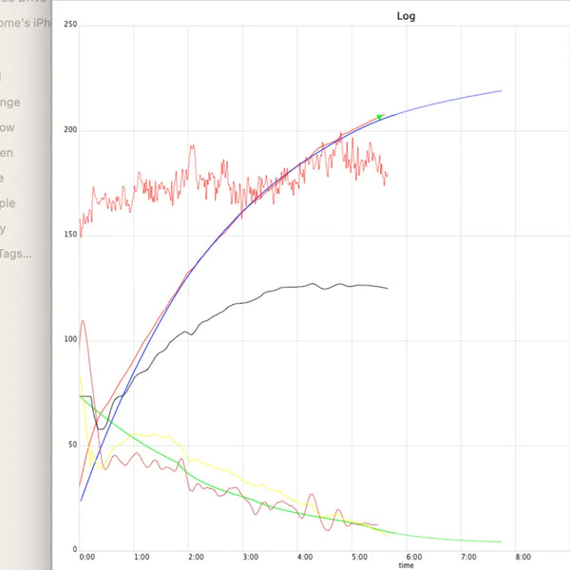Click the 200 value on the y-axis
This screenshot has height=570, width=570.
click(69, 130)
